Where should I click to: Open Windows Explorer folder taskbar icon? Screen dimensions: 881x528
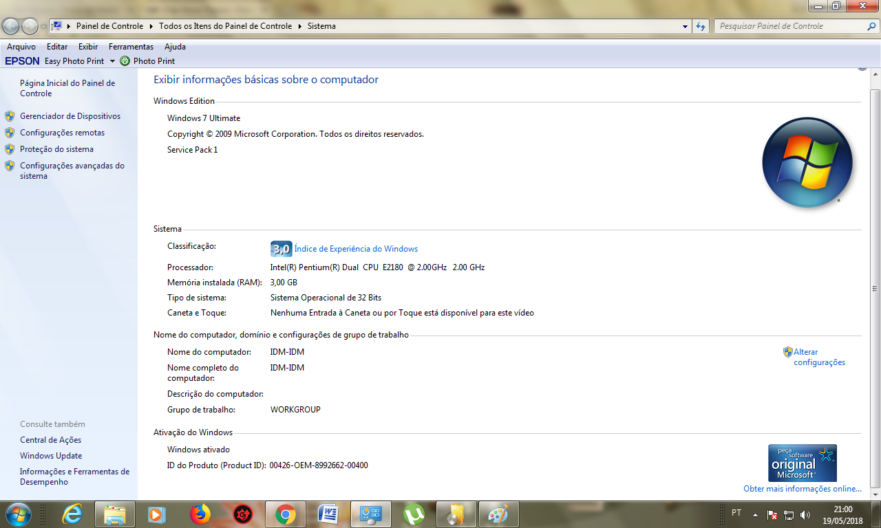(x=114, y=514)
